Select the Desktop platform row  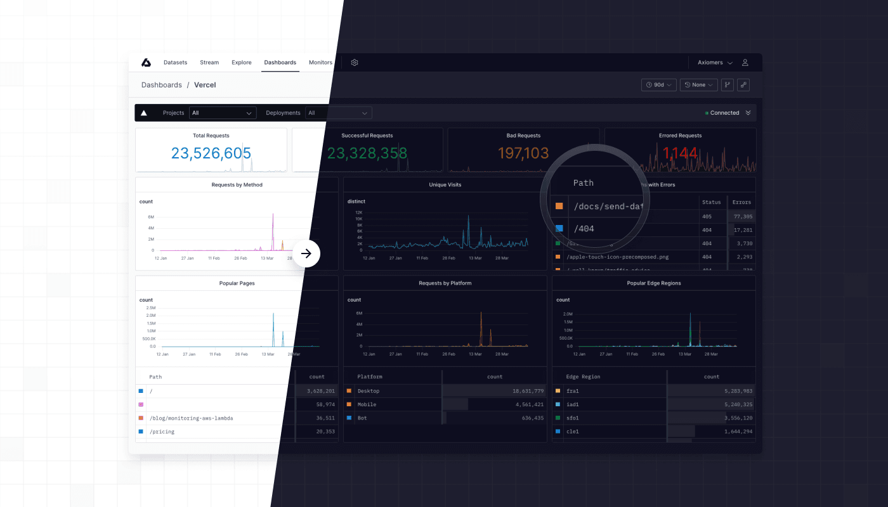pos(445,391)
